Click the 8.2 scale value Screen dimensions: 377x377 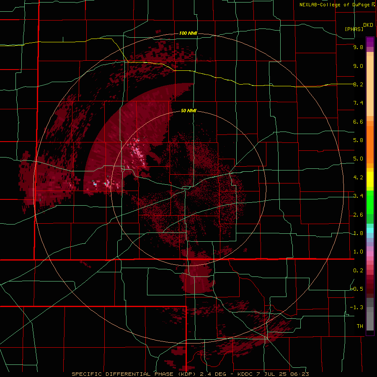tap(358, 85)
